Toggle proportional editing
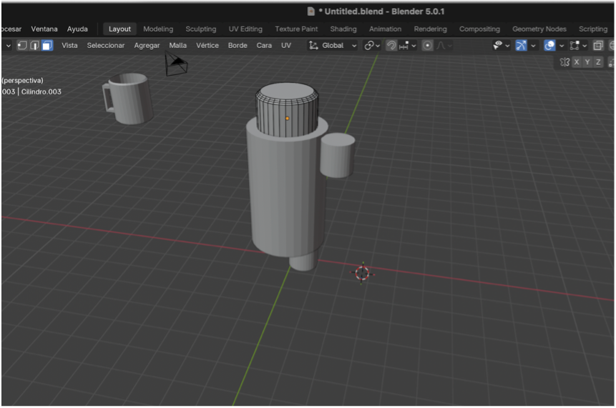Image resolution: width=616 pixels, height=408 pixels. coord(428,45)
